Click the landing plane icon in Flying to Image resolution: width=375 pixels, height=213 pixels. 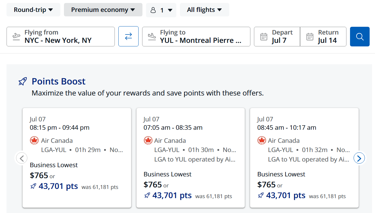152,37
